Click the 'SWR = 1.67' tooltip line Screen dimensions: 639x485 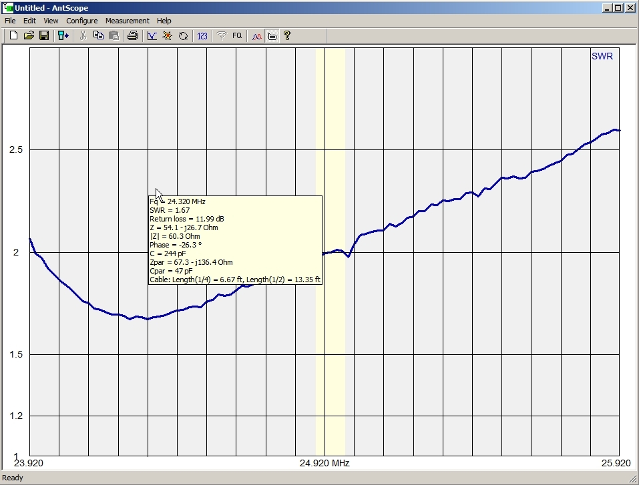(170, 210)
